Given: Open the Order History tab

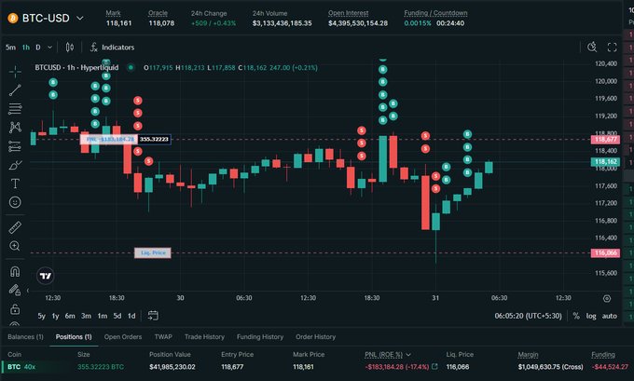Looking at the screenshot, I should click(315, 337).
